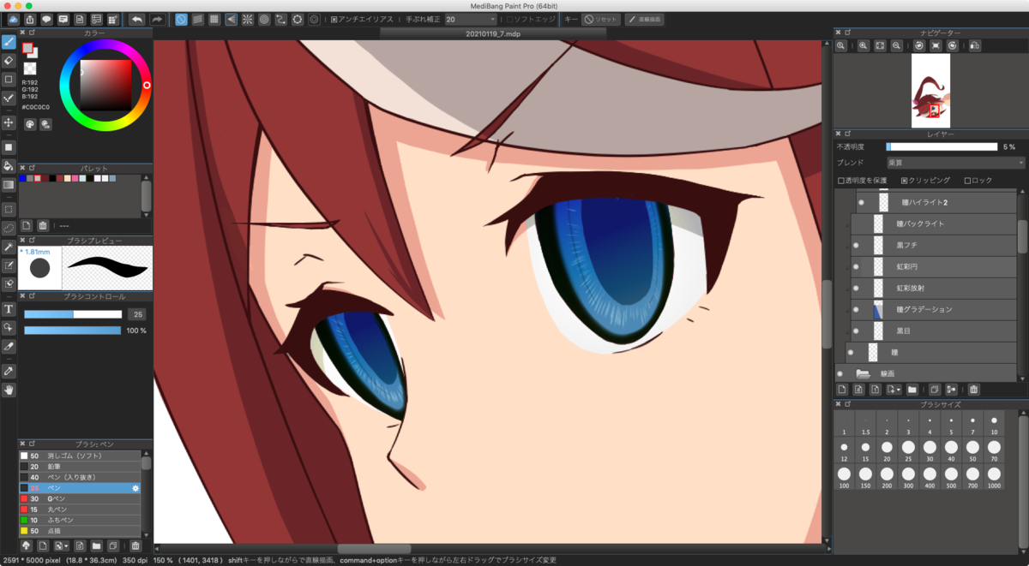Click the Navigator preview thumbnail
This screenshot has width=1029, height=566.
point(930,92)
